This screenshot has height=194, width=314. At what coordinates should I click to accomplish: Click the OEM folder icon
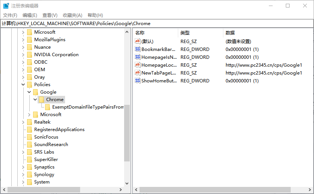(x=29, y=70)
